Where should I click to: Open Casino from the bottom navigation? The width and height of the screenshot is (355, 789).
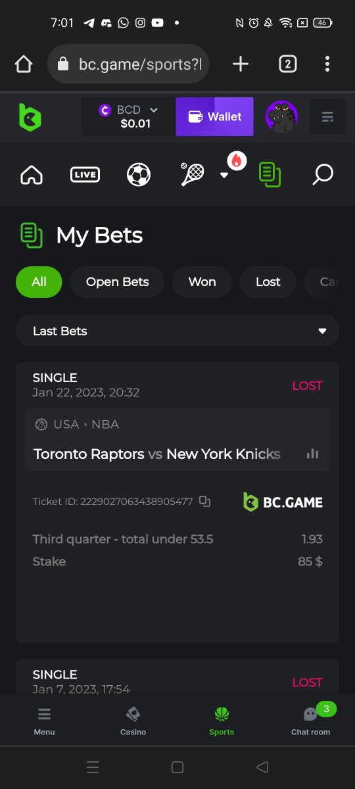click(133, 721)
